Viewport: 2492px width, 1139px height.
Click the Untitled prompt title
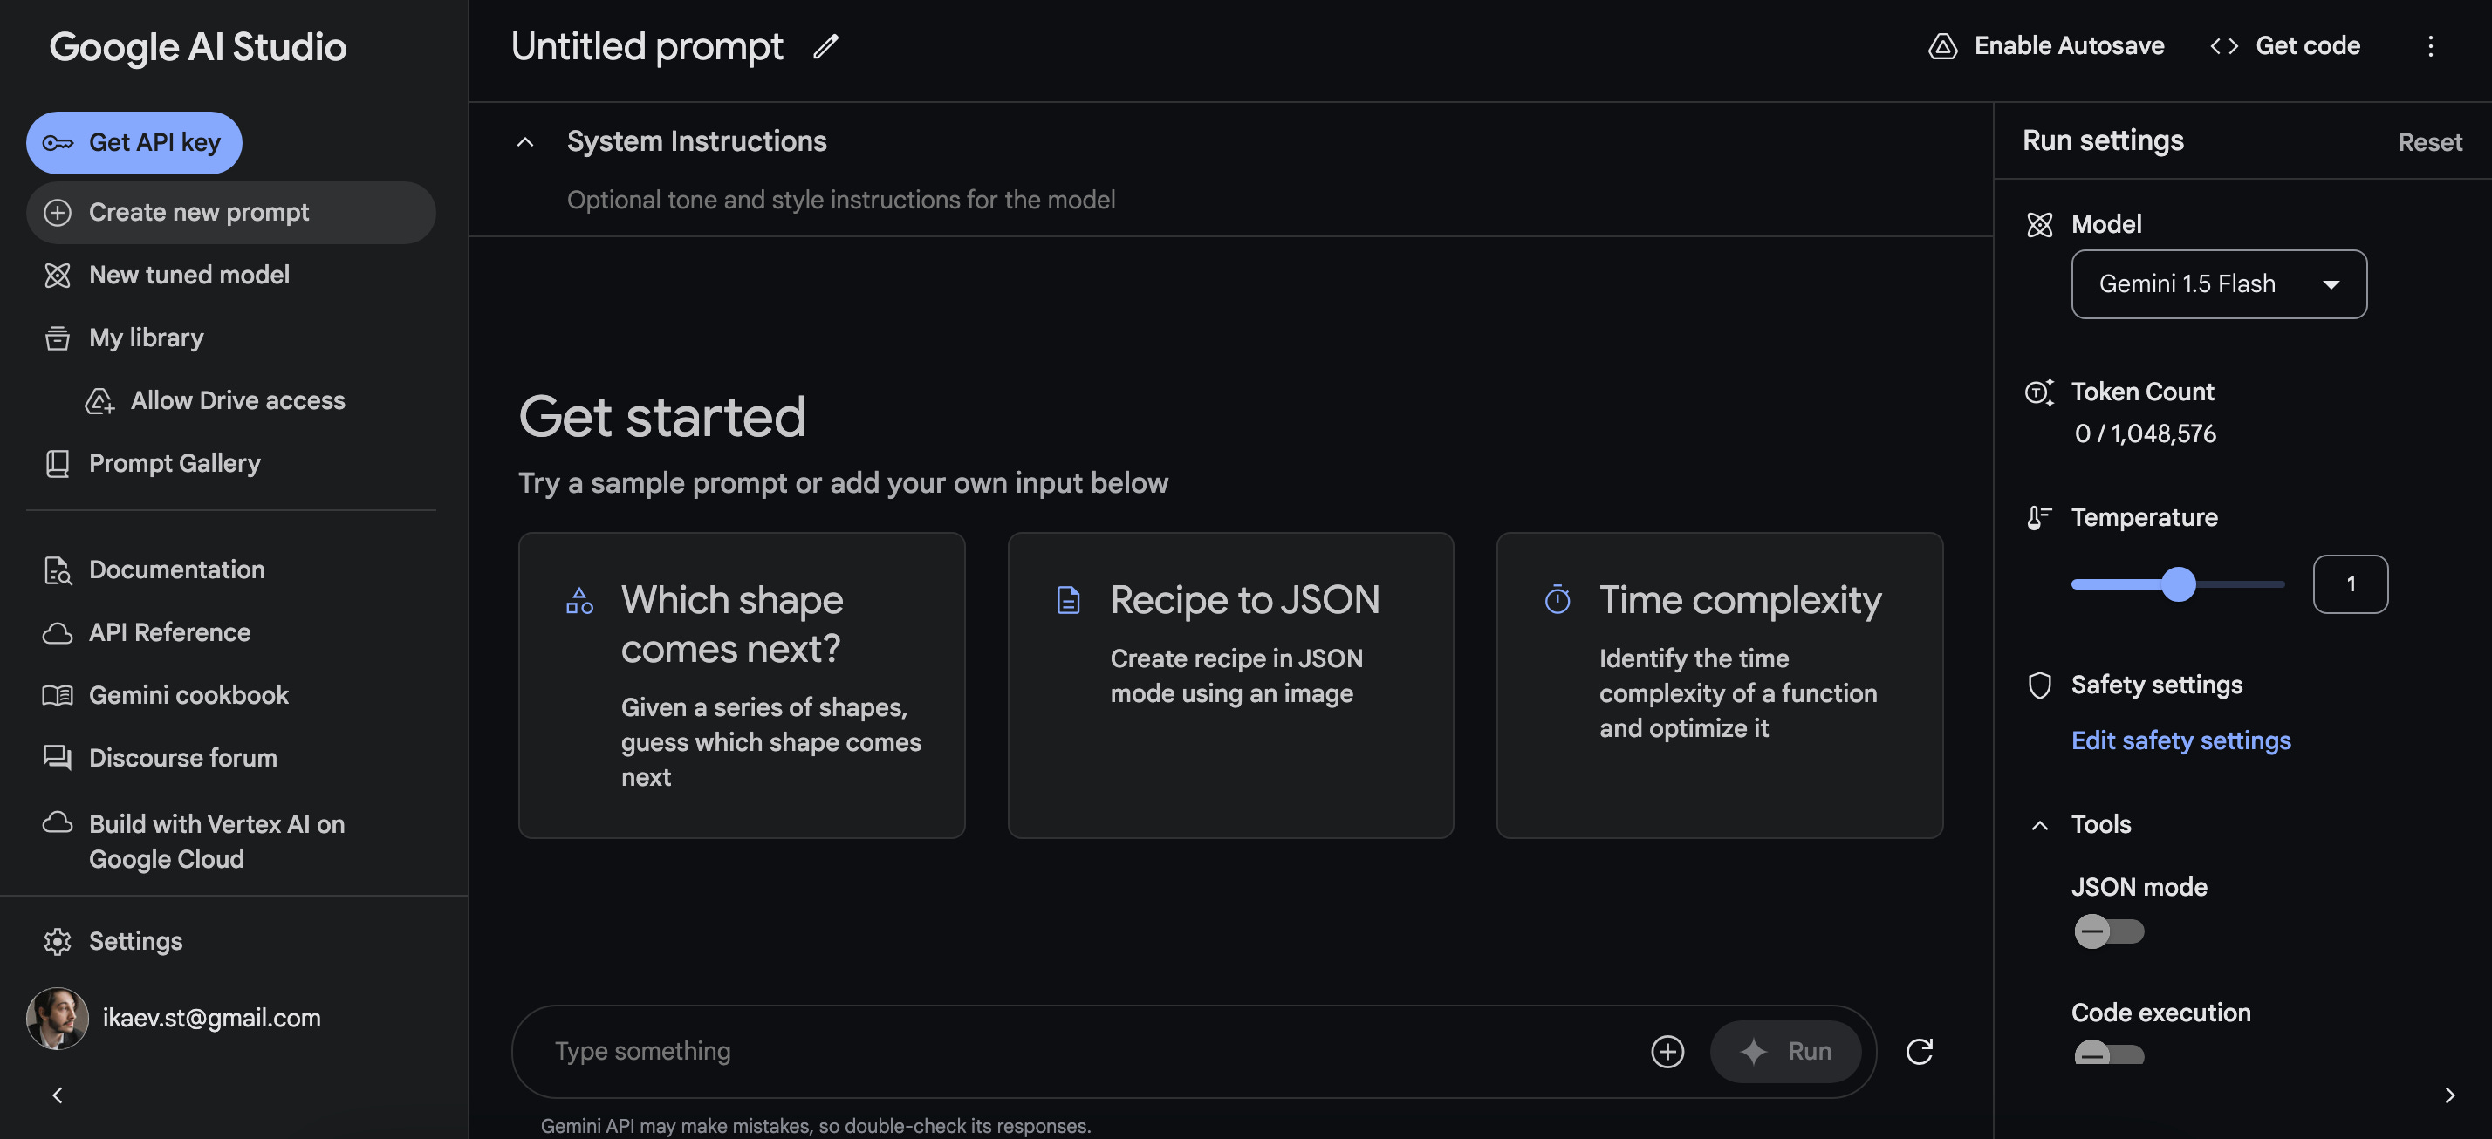647,46
